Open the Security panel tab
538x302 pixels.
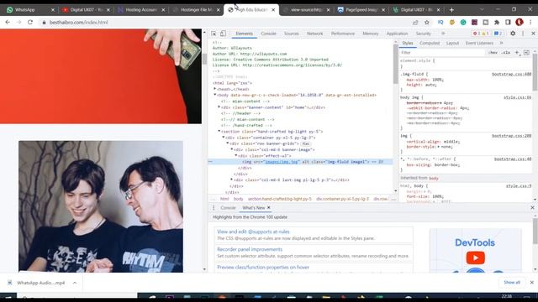click(x=423, y=34)
